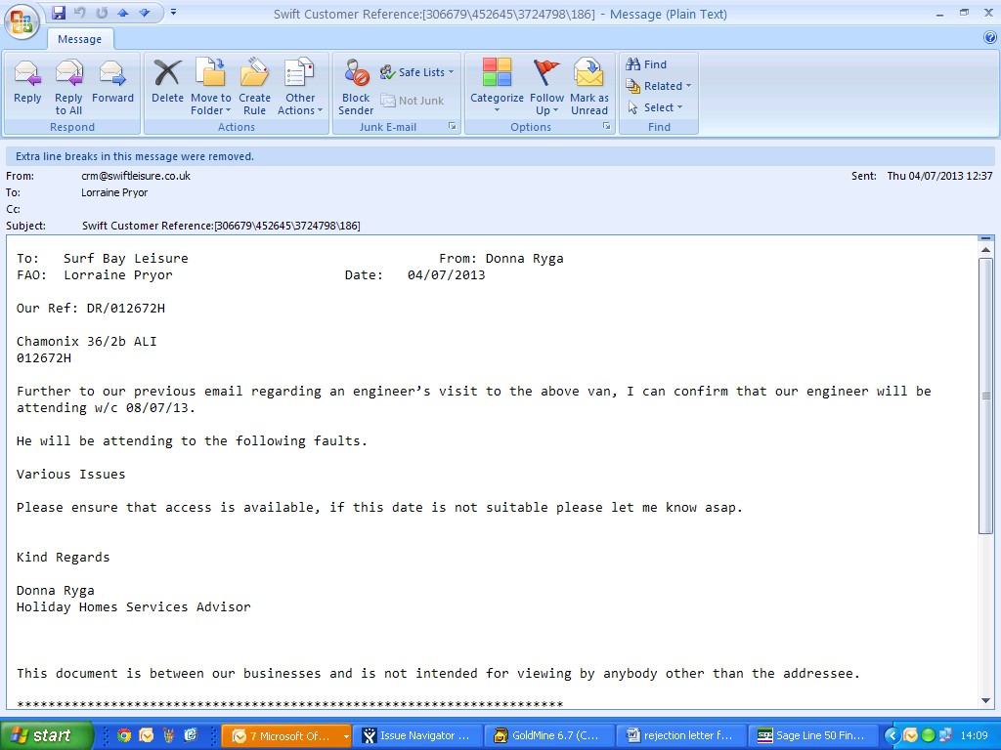Open the Other Actions dropdown
Viewport: 1001px width, 750px height.
[300, 87]
